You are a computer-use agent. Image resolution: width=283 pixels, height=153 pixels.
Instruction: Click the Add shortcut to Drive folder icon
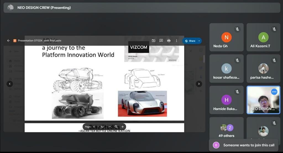coord(153,41)
